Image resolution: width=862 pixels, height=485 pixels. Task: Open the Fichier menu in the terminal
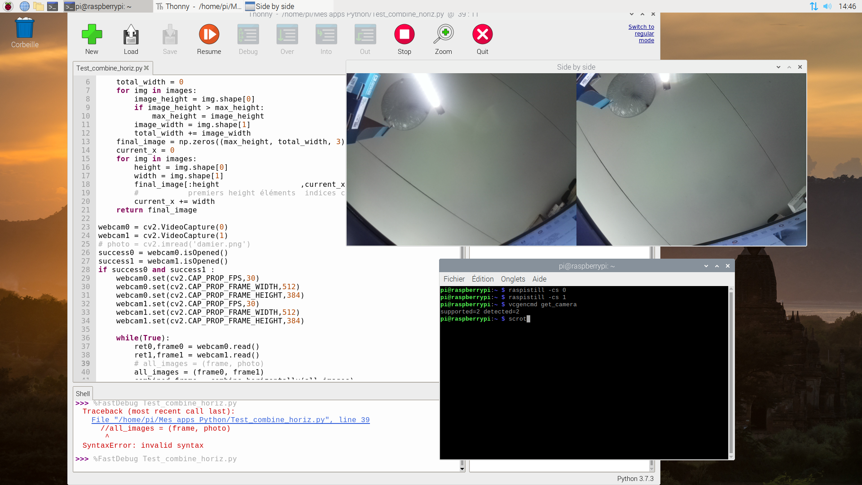click(x=454, y=279)
